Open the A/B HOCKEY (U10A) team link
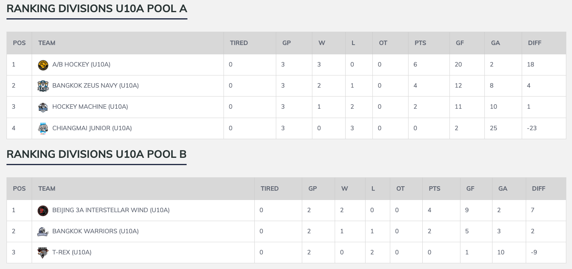572x269 pixels. [x=81, y=65]
